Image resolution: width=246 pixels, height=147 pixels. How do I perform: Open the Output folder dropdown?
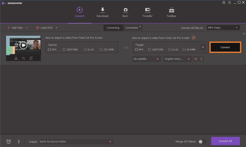[x=76, y=142]
